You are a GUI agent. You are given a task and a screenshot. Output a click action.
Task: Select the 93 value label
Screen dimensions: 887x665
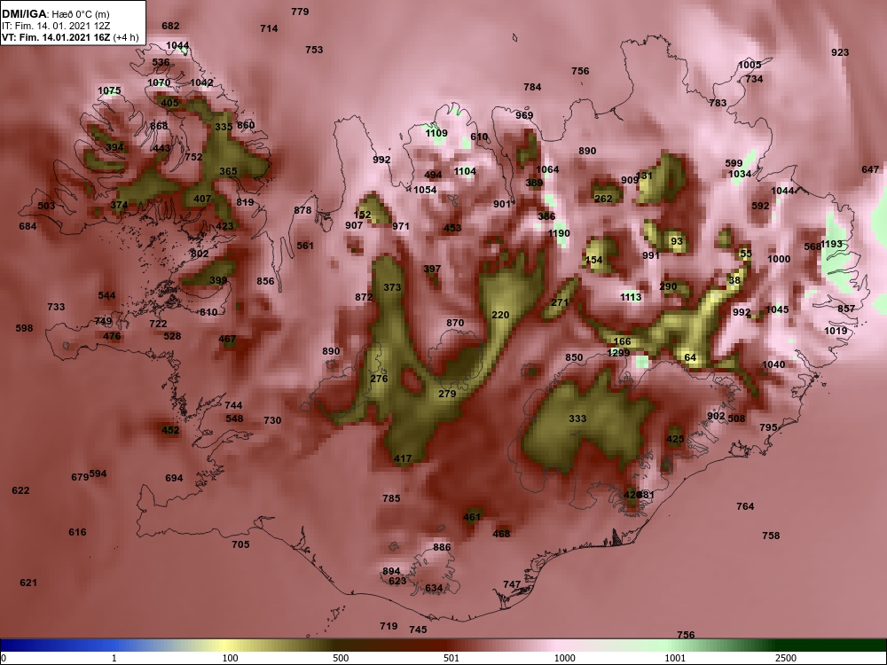(677, 241)
